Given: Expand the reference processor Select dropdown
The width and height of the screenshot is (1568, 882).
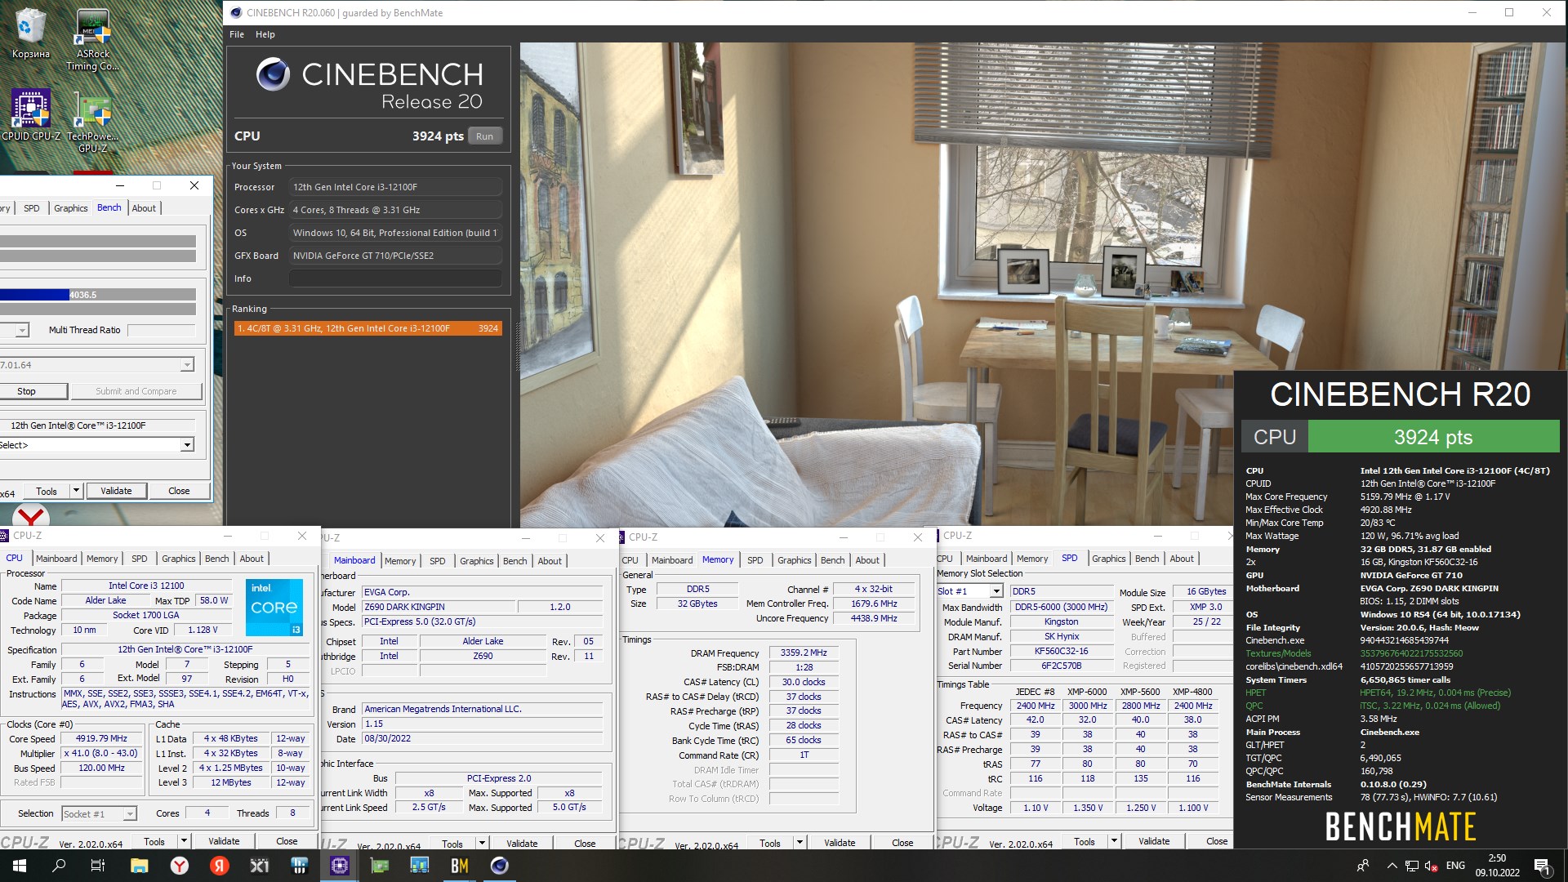Looking at the screenshot, I should (x=187, y=445).
